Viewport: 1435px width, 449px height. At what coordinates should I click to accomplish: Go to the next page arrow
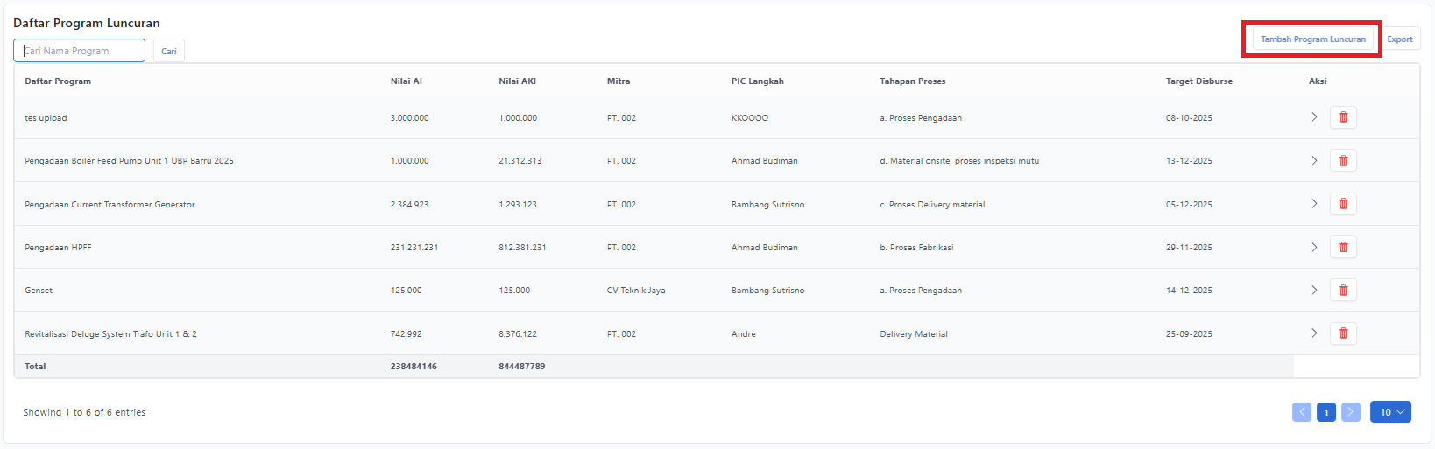pos(1350,412)
